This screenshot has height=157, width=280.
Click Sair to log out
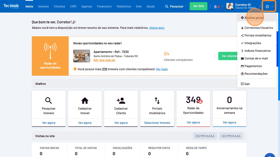tap(247, 84)
